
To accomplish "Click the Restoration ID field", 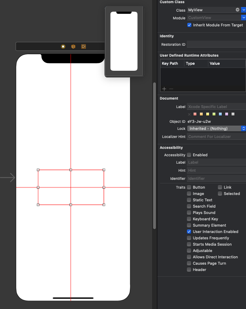I will [216, 44].
